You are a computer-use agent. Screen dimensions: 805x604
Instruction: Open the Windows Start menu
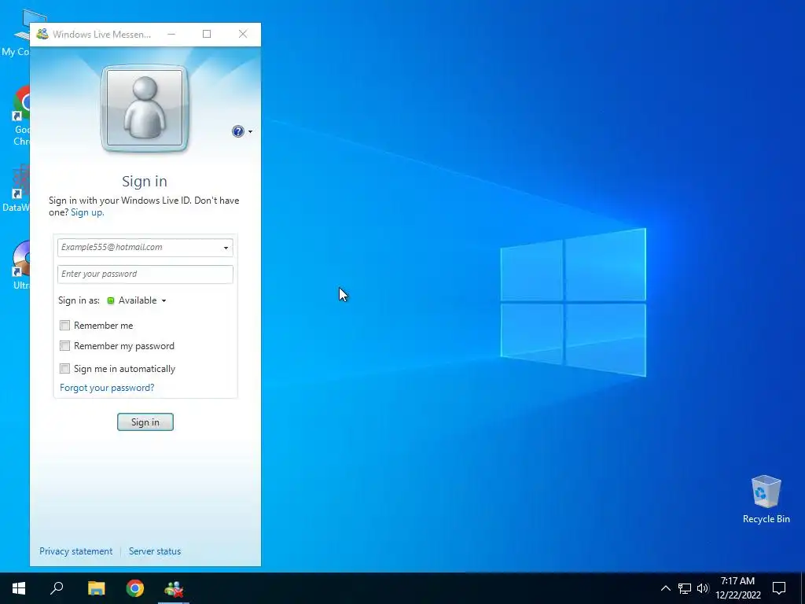pyautogui.click(x=19, y=588)
